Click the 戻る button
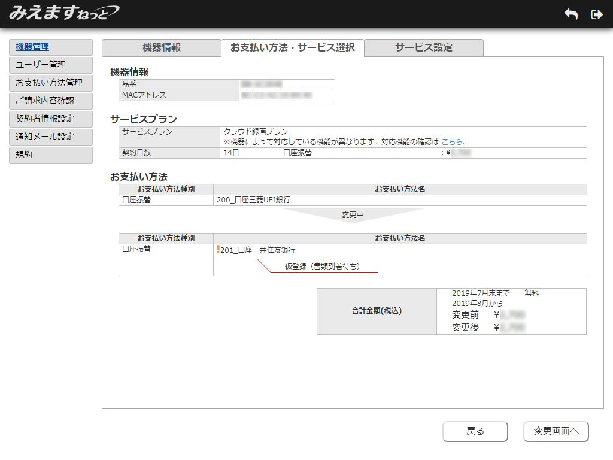The image size is (613, 460). [x=475, y=431]
